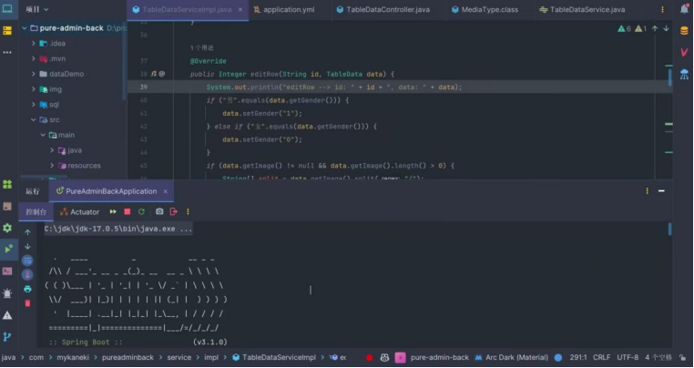Print console output printer icon
This screenshot has height=368, width=694.
point(27,289)
